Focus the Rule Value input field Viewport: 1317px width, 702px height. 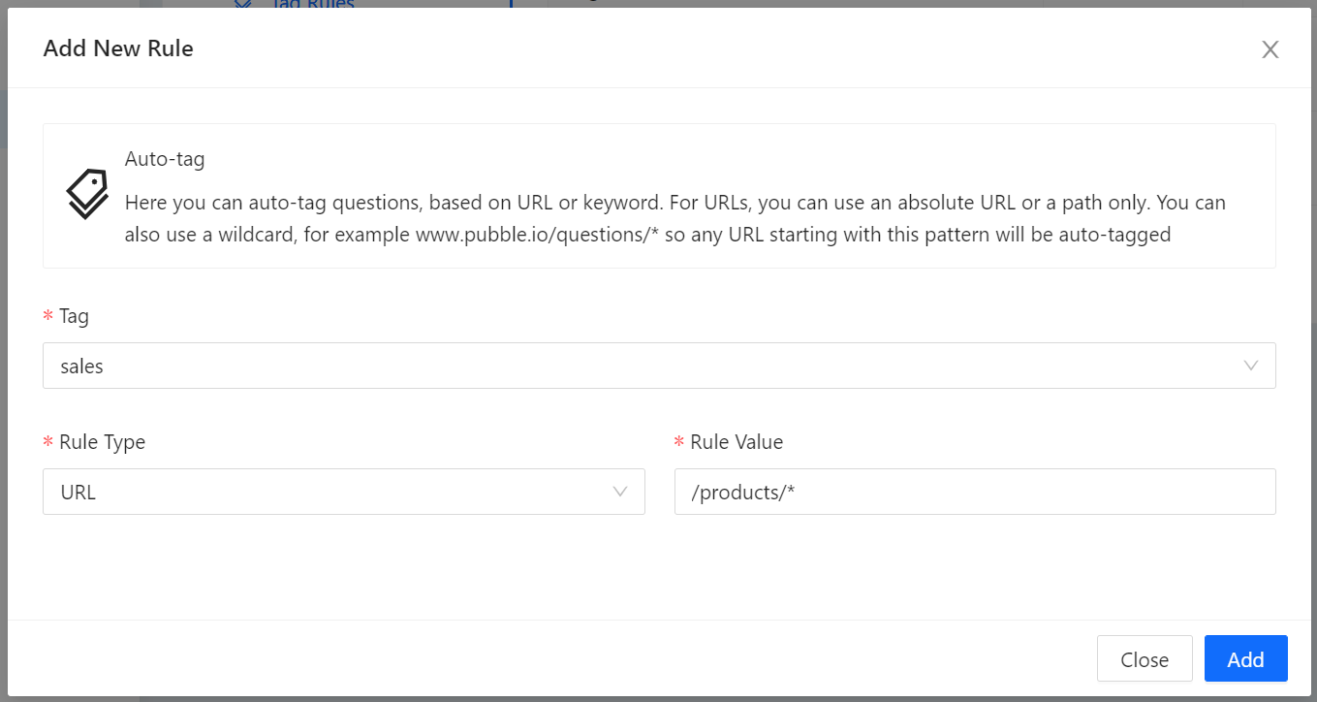(x=974, y=492)
